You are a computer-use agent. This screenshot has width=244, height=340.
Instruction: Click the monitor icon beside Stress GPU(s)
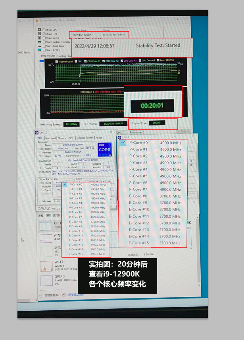point(40,50)
